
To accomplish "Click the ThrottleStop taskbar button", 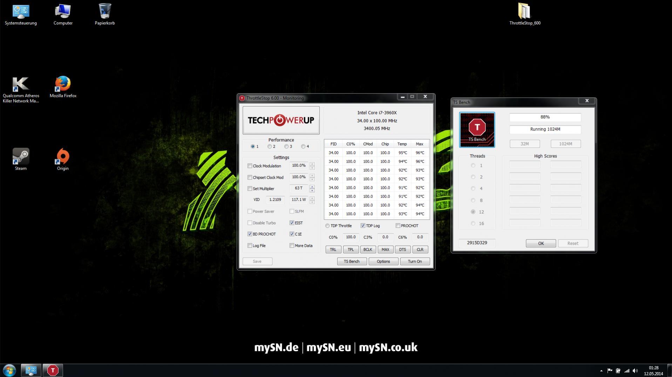I will (x=53, y=370).
